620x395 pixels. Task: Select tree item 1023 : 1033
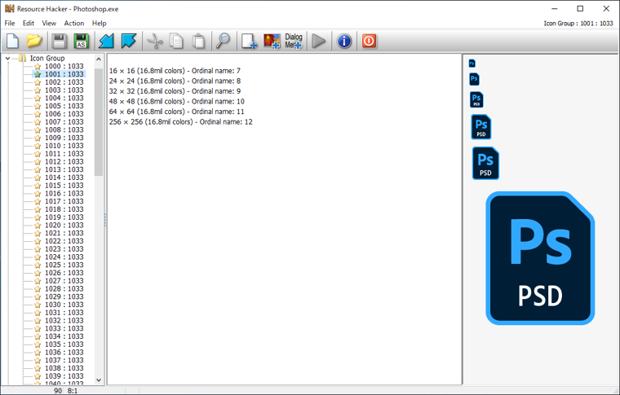(64, 249)
